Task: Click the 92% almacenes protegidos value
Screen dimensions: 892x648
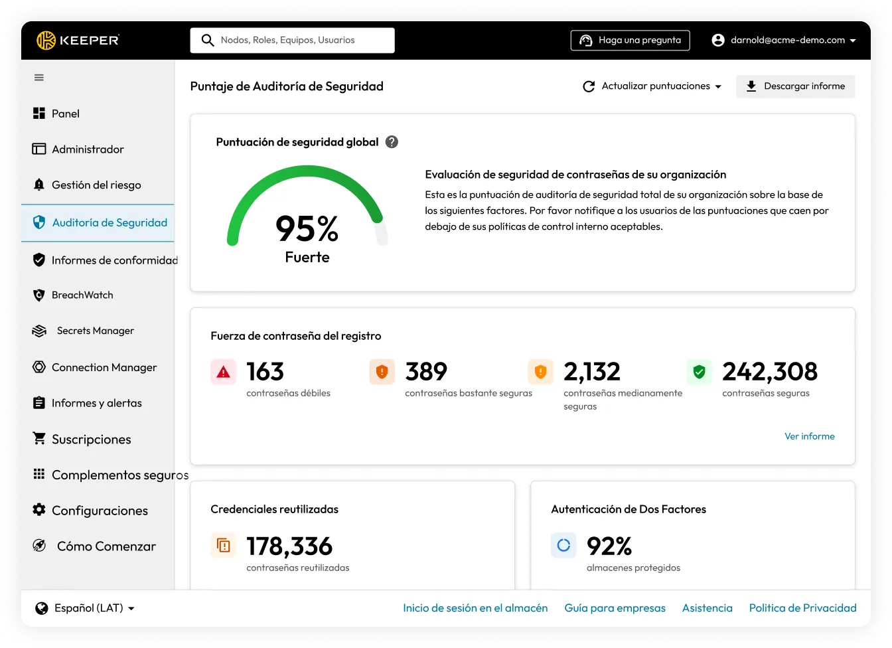Action: 609,546
